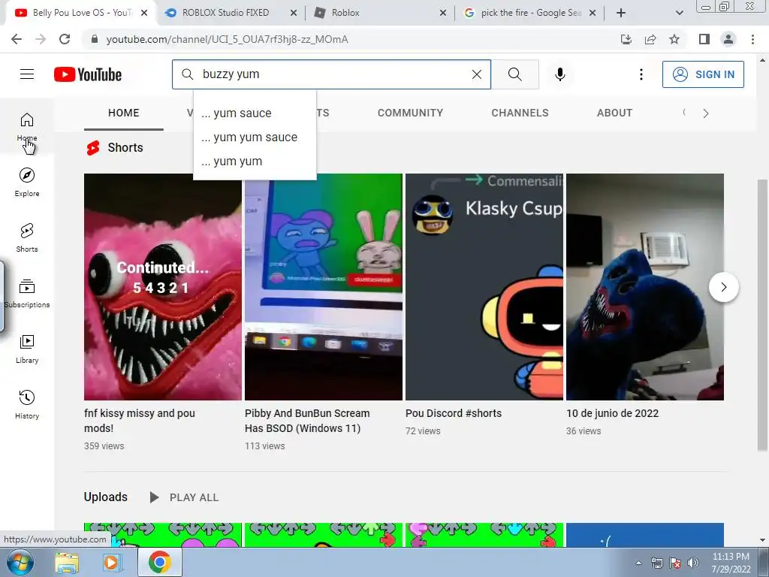The width and height of the screenshot is (769, 577).
Task: Click PLAY ALL next to Uploads
Action: [184, 497]
